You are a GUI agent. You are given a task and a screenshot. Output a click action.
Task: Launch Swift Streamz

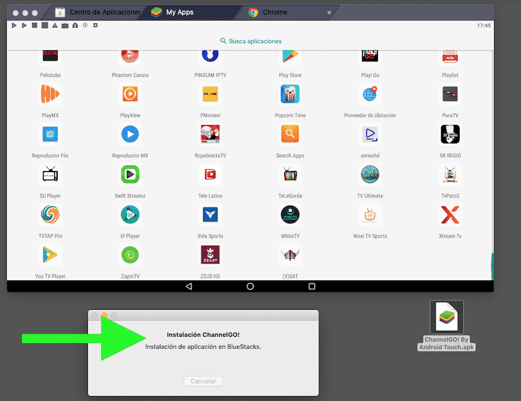coord(130,174)
